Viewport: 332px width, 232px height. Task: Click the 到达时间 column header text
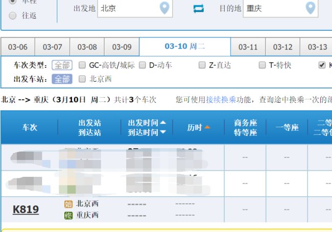pos(143,132)
